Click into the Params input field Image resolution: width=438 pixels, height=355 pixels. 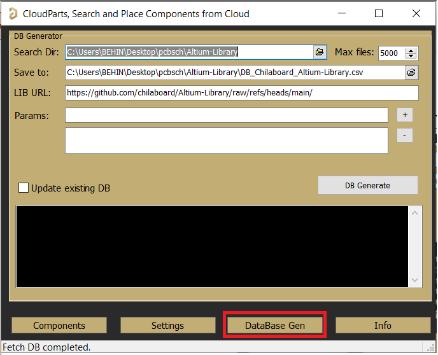tap(227, 115)
